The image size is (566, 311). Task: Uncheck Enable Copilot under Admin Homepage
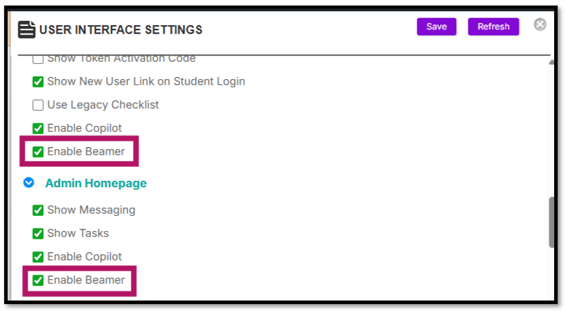[x=38, y=257]
